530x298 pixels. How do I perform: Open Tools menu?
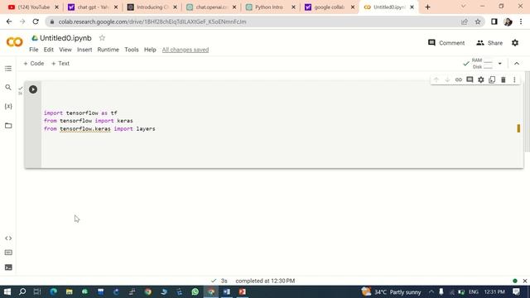pyautogui.click(x=132, y=50)
